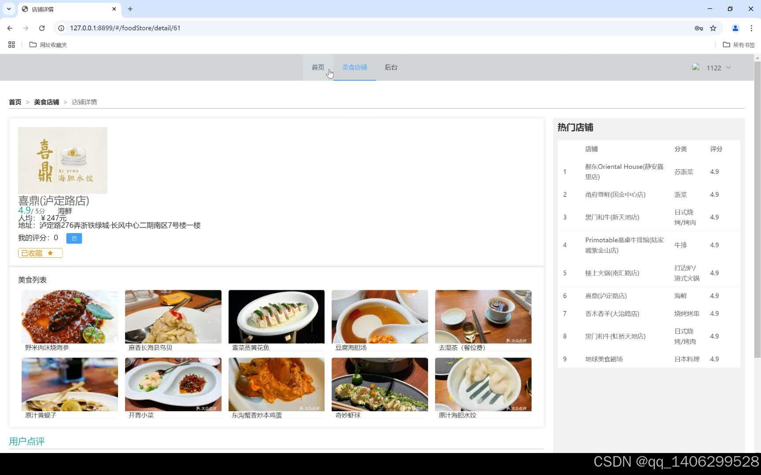Click the 美食店铺 breadcrumb link

[46, 102]
